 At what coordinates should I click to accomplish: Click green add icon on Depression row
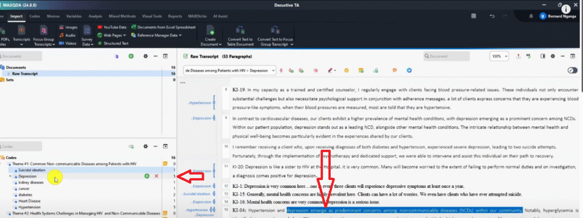[x=147, y=176]
